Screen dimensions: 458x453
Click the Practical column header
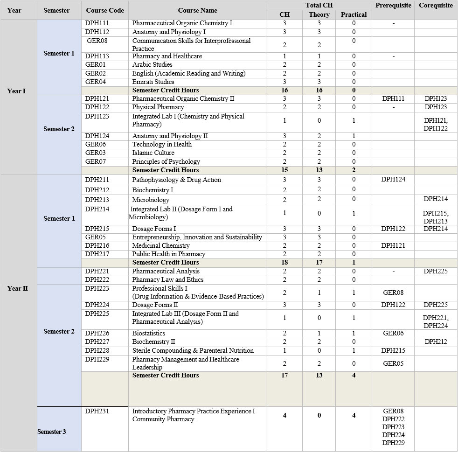(354, 14)
